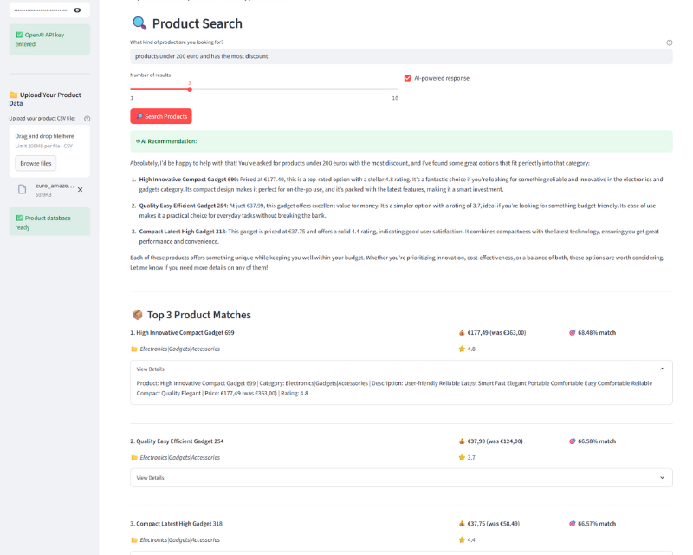Show the hidden API key with eye icon
The width and height of the screenshot is (693, 555).
(x=77, y=10)
